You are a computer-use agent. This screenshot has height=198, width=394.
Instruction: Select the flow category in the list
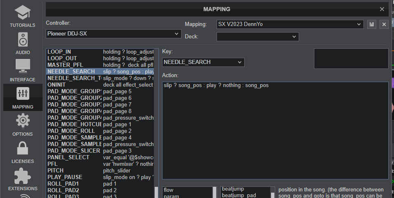tap(188, 190)
